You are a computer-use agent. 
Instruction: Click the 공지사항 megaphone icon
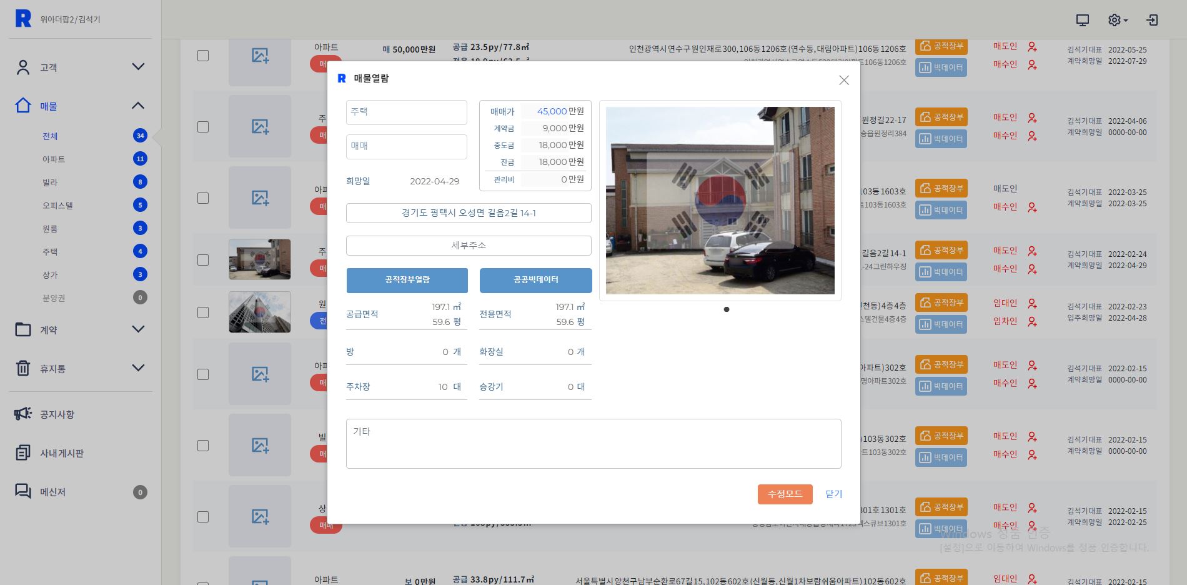click(23, 414)
